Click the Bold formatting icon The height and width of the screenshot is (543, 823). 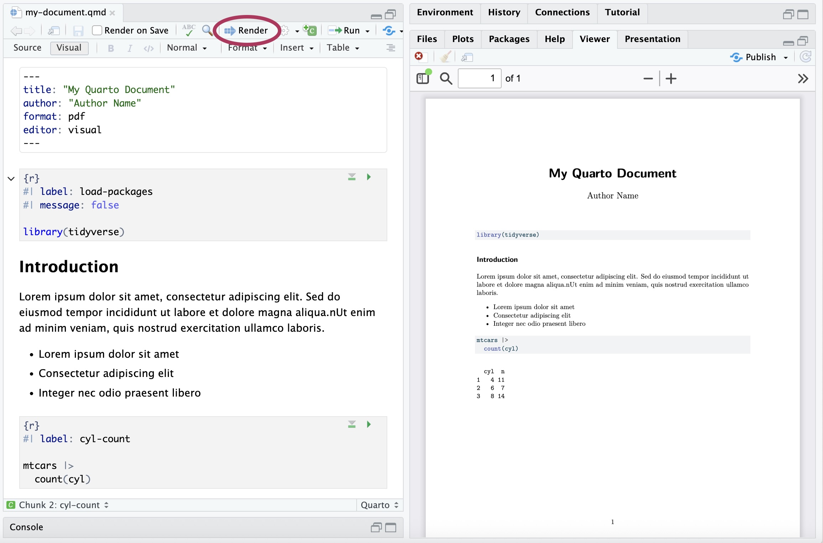click(111, 48)
